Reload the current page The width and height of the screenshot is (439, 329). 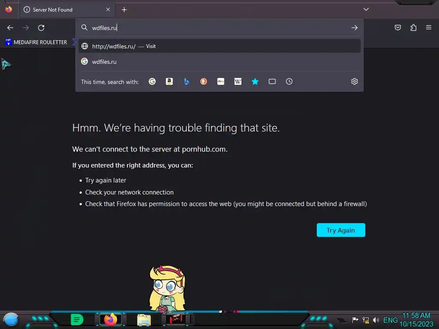click(41, 28)
